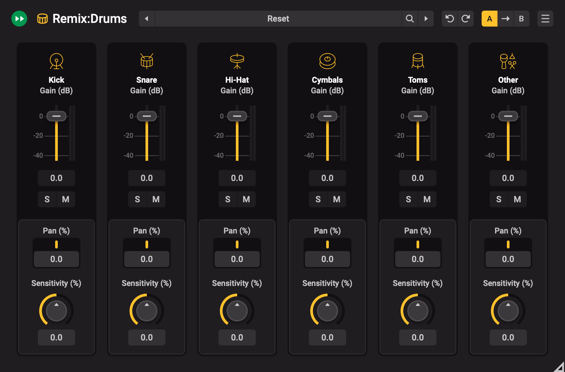Click the Other pan slider
565x372 pixels.
point(508,244)
